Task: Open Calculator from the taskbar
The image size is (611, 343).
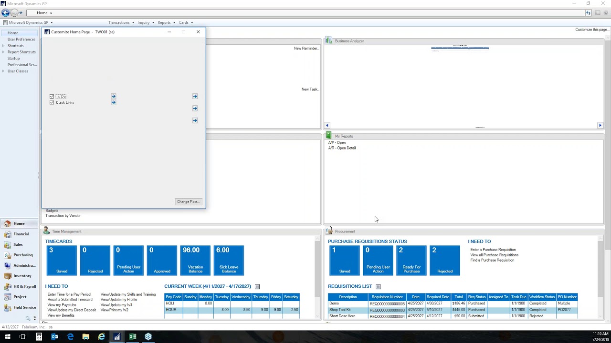Action: [39, 337]
